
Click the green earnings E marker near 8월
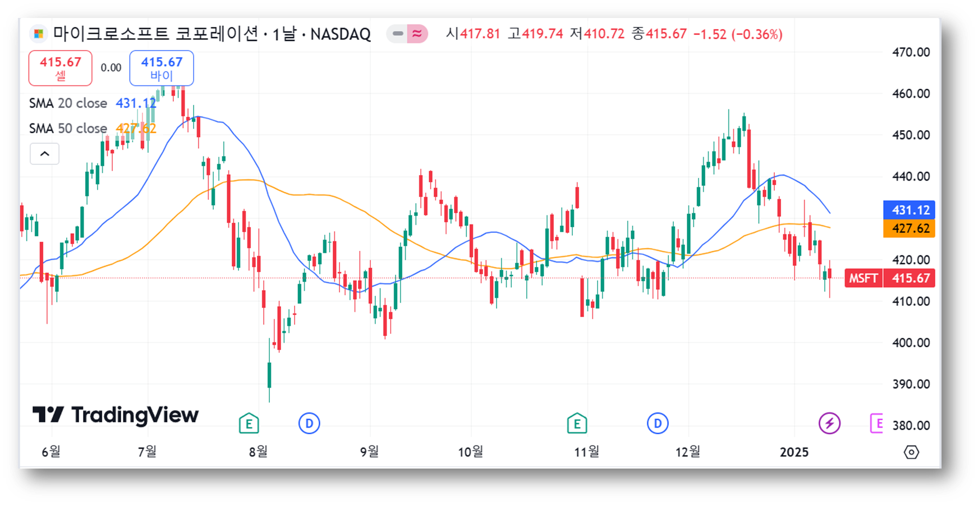249,424
